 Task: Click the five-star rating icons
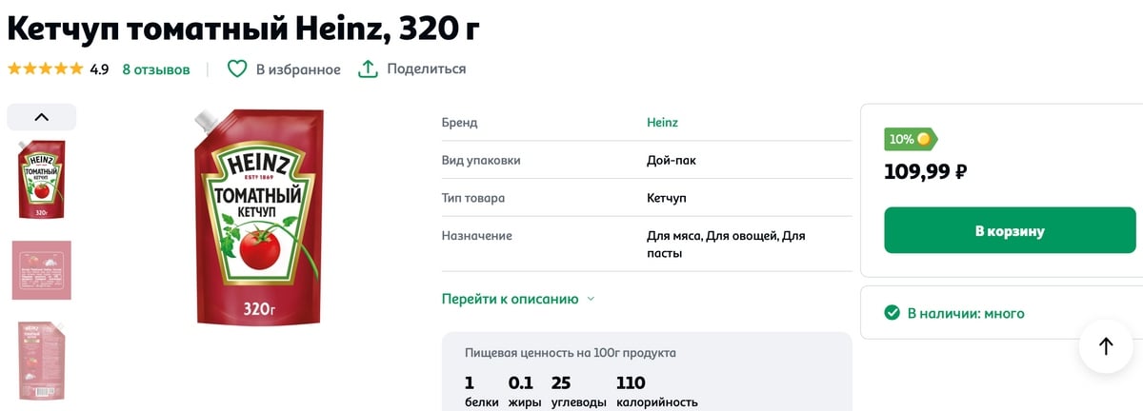coord(45,69)
